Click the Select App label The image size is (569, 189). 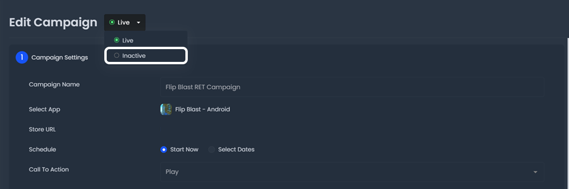click(45, 109)
